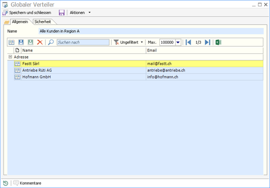Click the Globaler Verteiler window icon
The height and width of the screenshot is (188, 270).
coord(5,4)
